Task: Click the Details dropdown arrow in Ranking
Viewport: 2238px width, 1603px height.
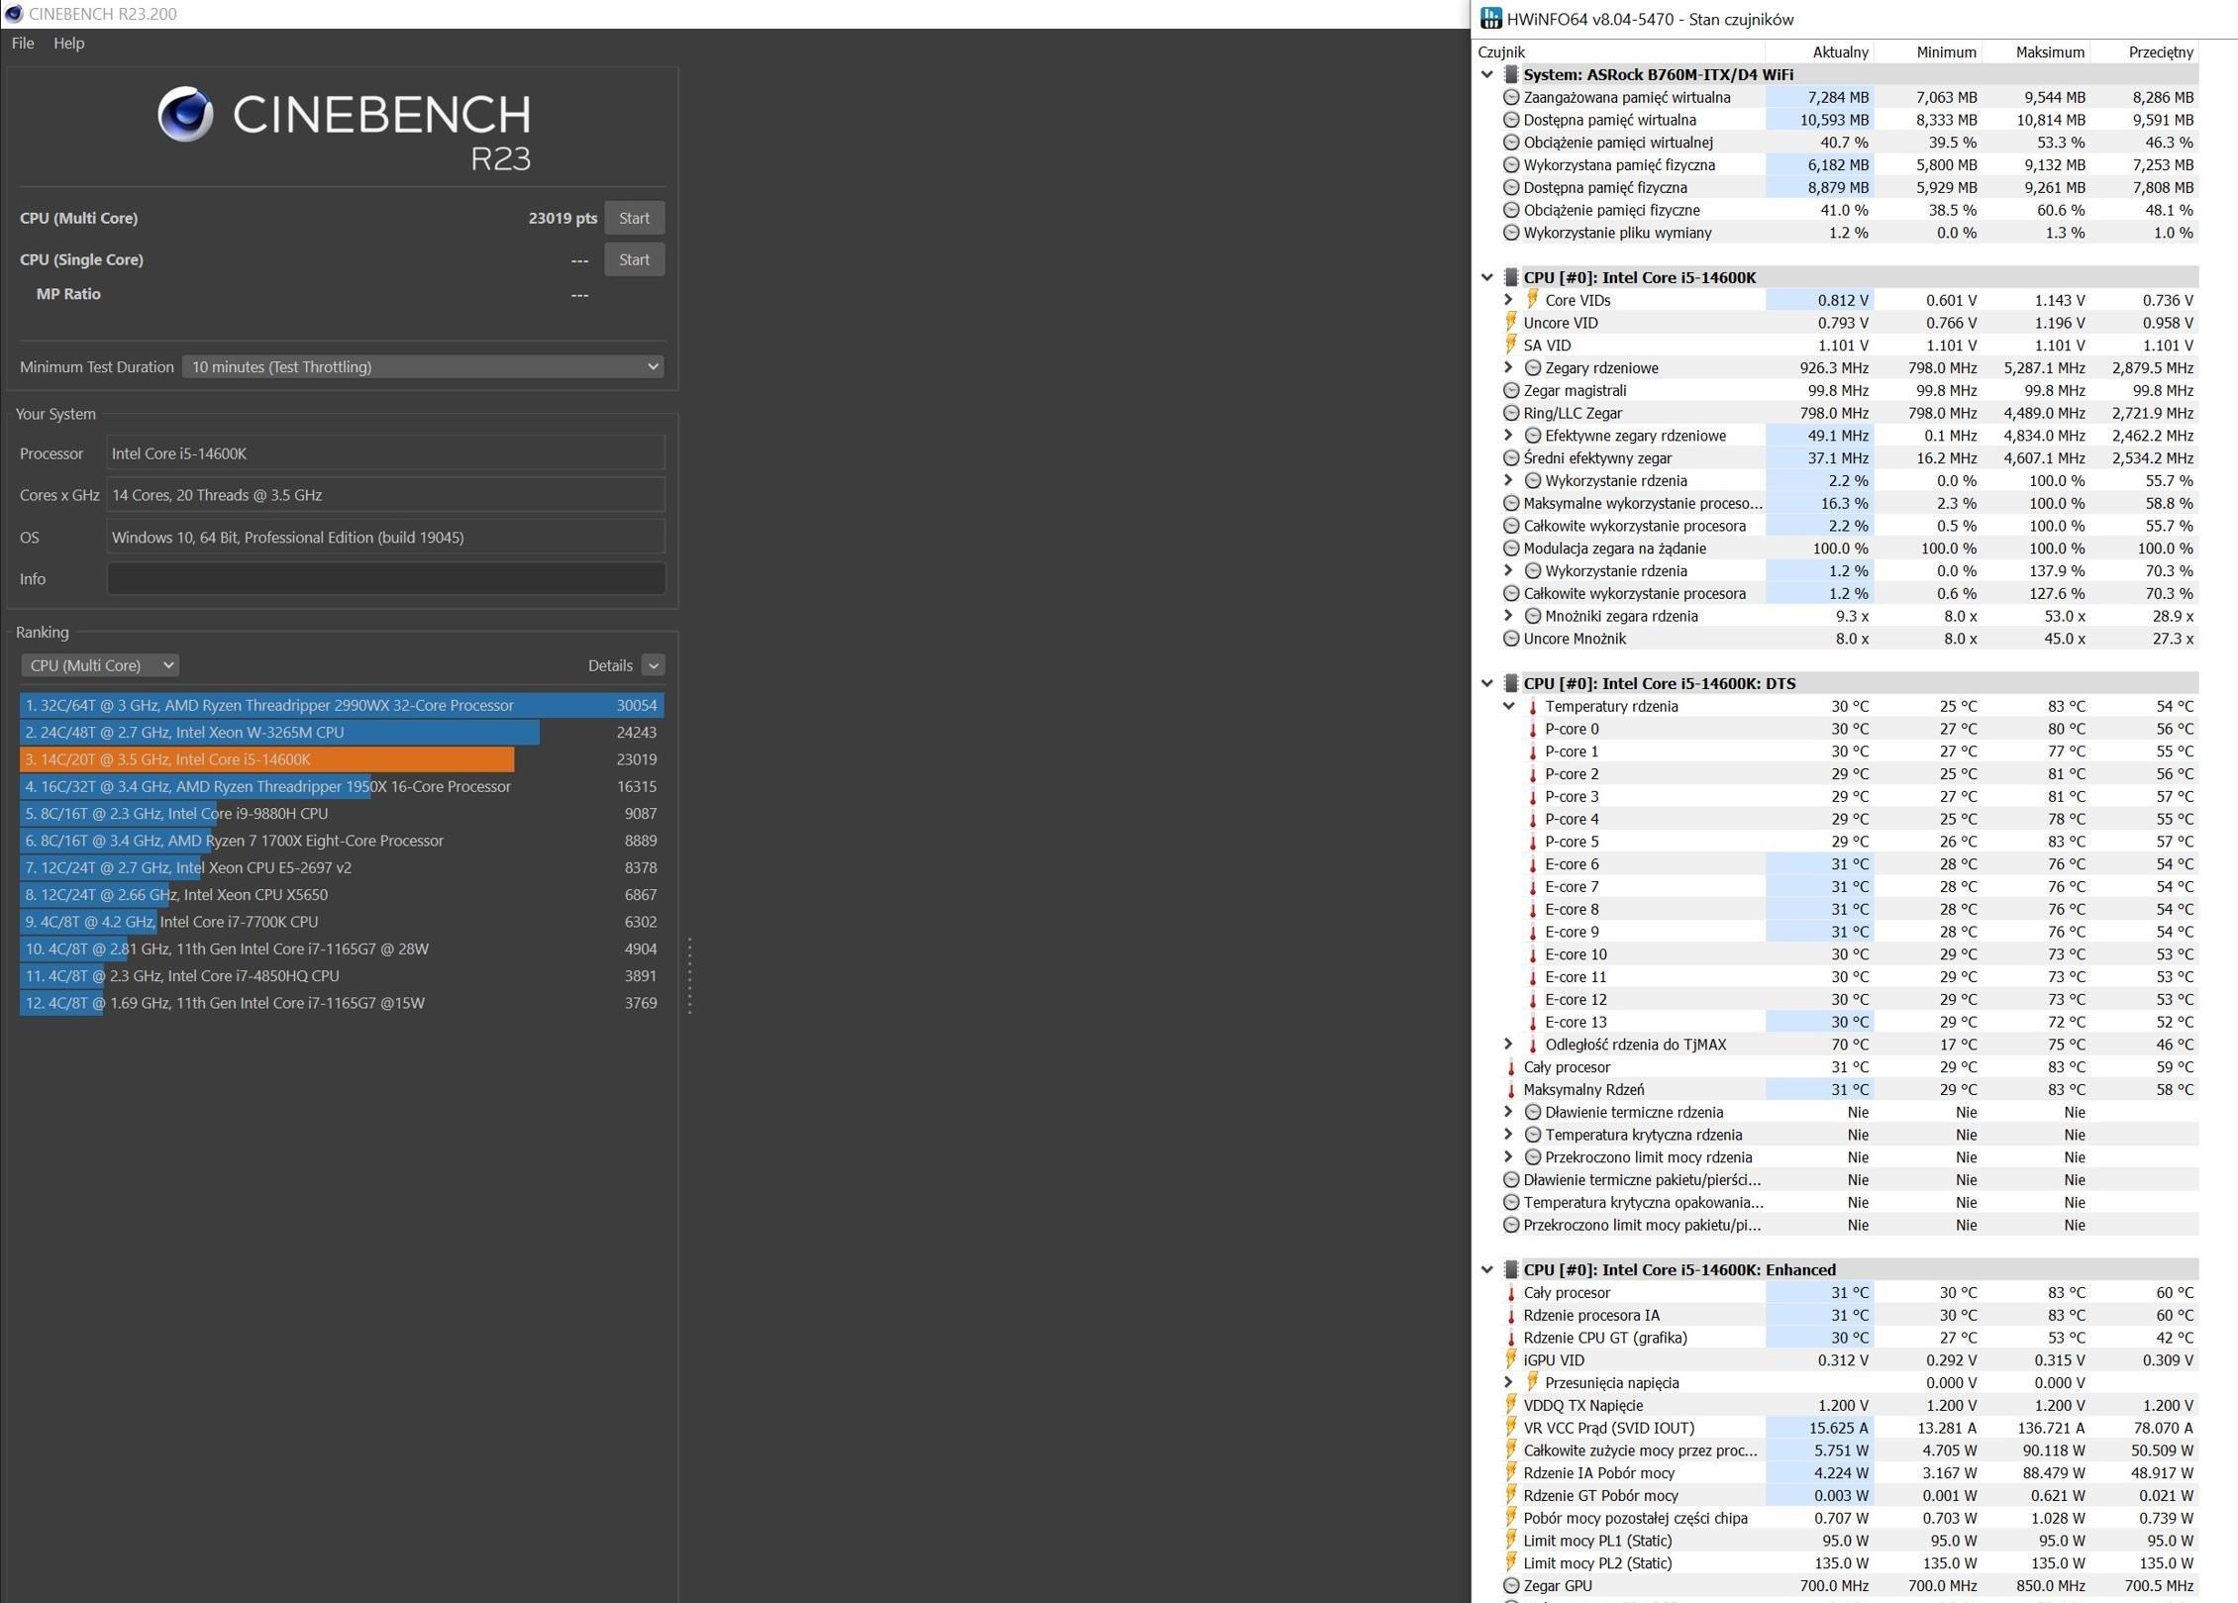Action: pos(653,665)
